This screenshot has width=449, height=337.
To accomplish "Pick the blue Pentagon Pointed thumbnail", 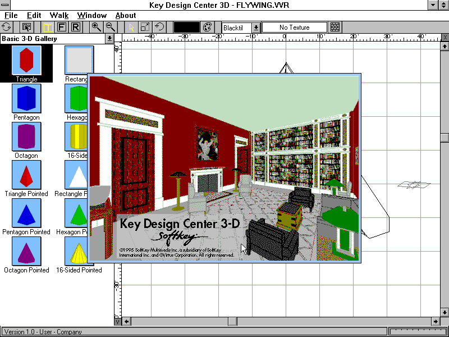I will pos(26,213).
